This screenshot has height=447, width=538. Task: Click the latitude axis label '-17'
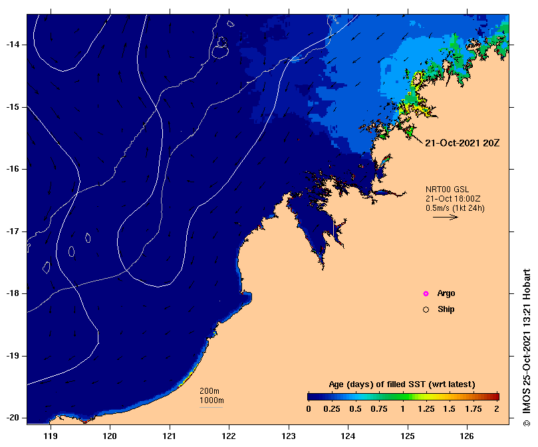coord(13,231)
